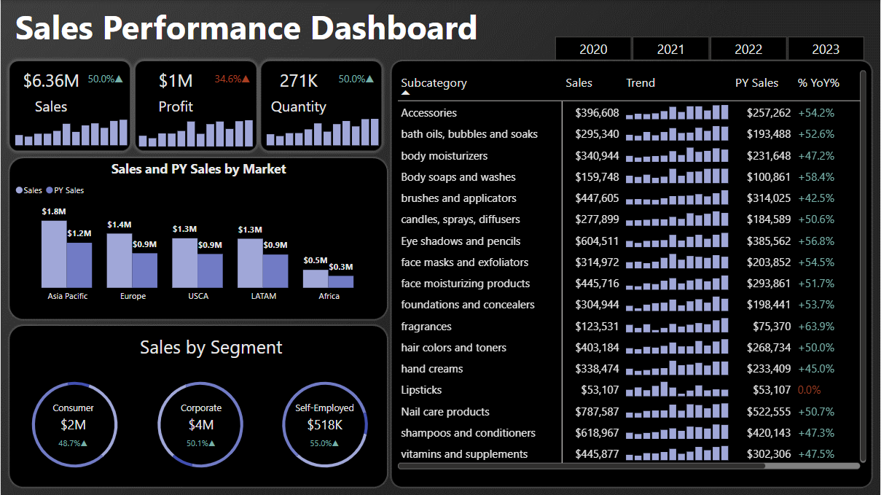Select the Africa $0.3M PY sales bar
Image resolution: width=881 pixels, height=495 pixels.
coord(341,281)
